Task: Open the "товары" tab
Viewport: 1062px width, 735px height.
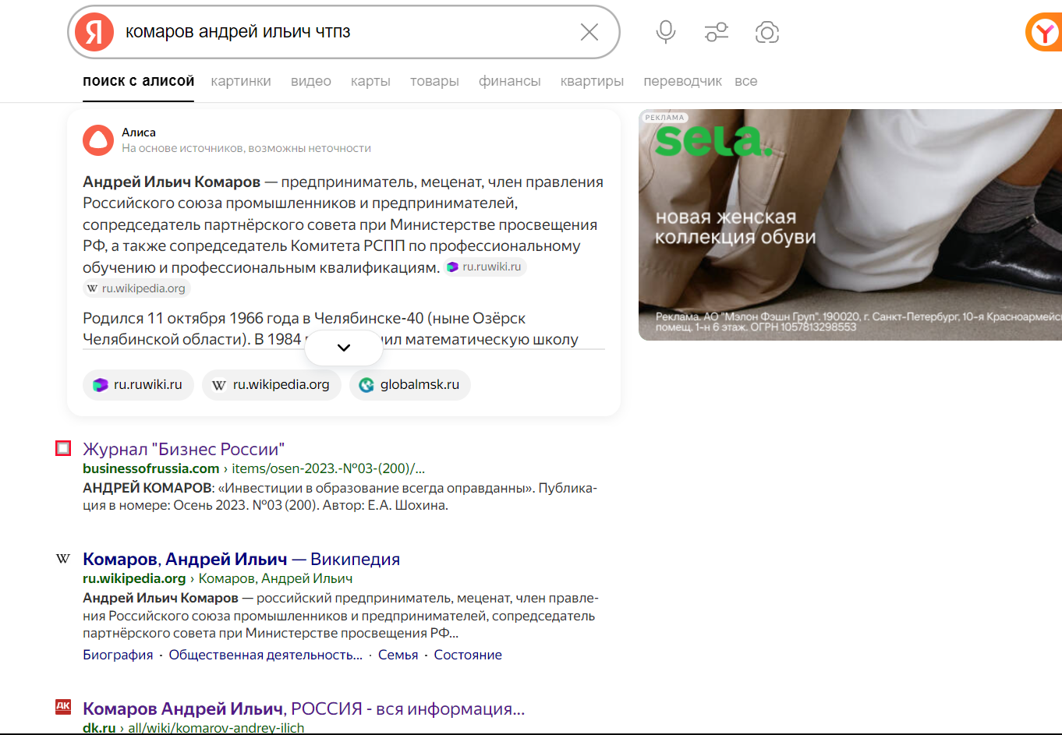Action: tap(434, 81)
